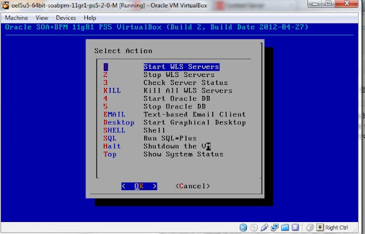Open the Help menu
The image size is (365, 234).
[x=90, y=18]
